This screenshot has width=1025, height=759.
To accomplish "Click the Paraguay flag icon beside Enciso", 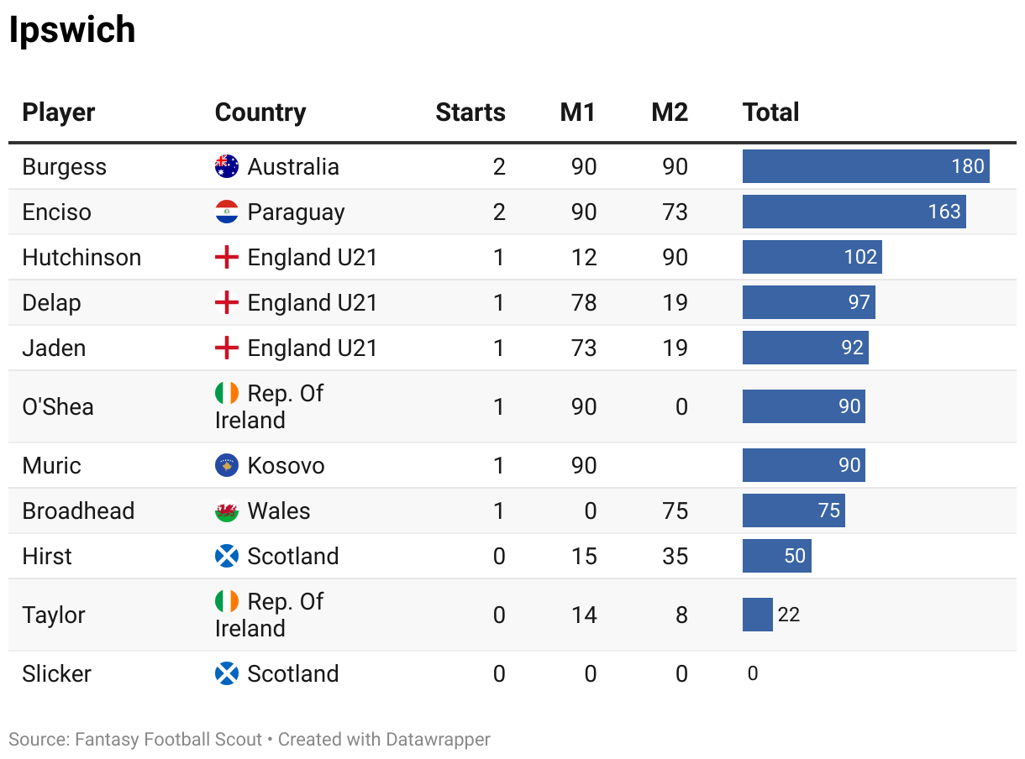I will [227, 212].
